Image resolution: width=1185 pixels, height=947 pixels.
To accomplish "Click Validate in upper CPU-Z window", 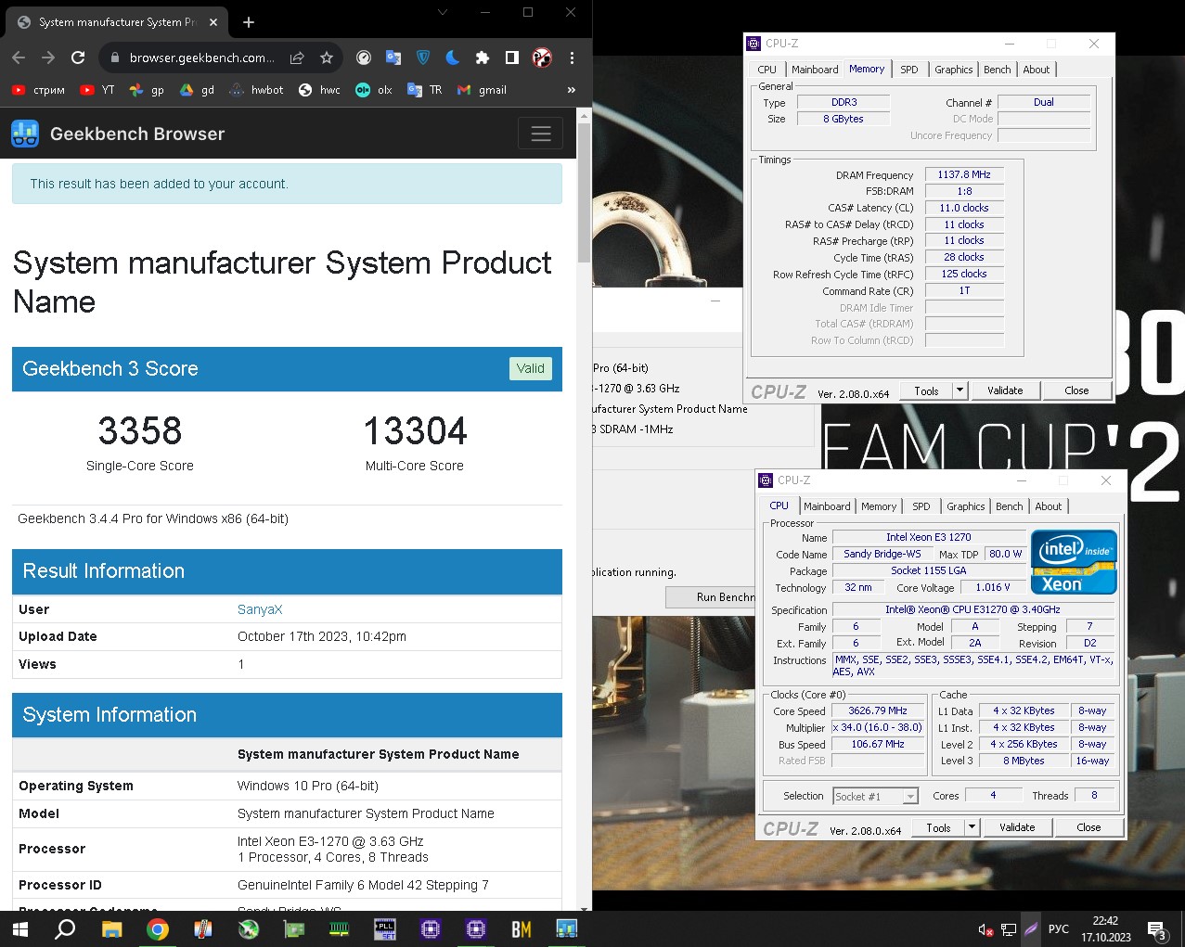I will click(1005, 390).
